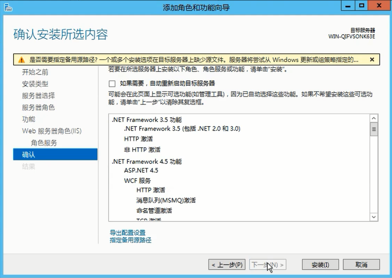Click the scroll down arrow of the feature list
The width and height of the screenshot is (392, 278).
point(374,217)
